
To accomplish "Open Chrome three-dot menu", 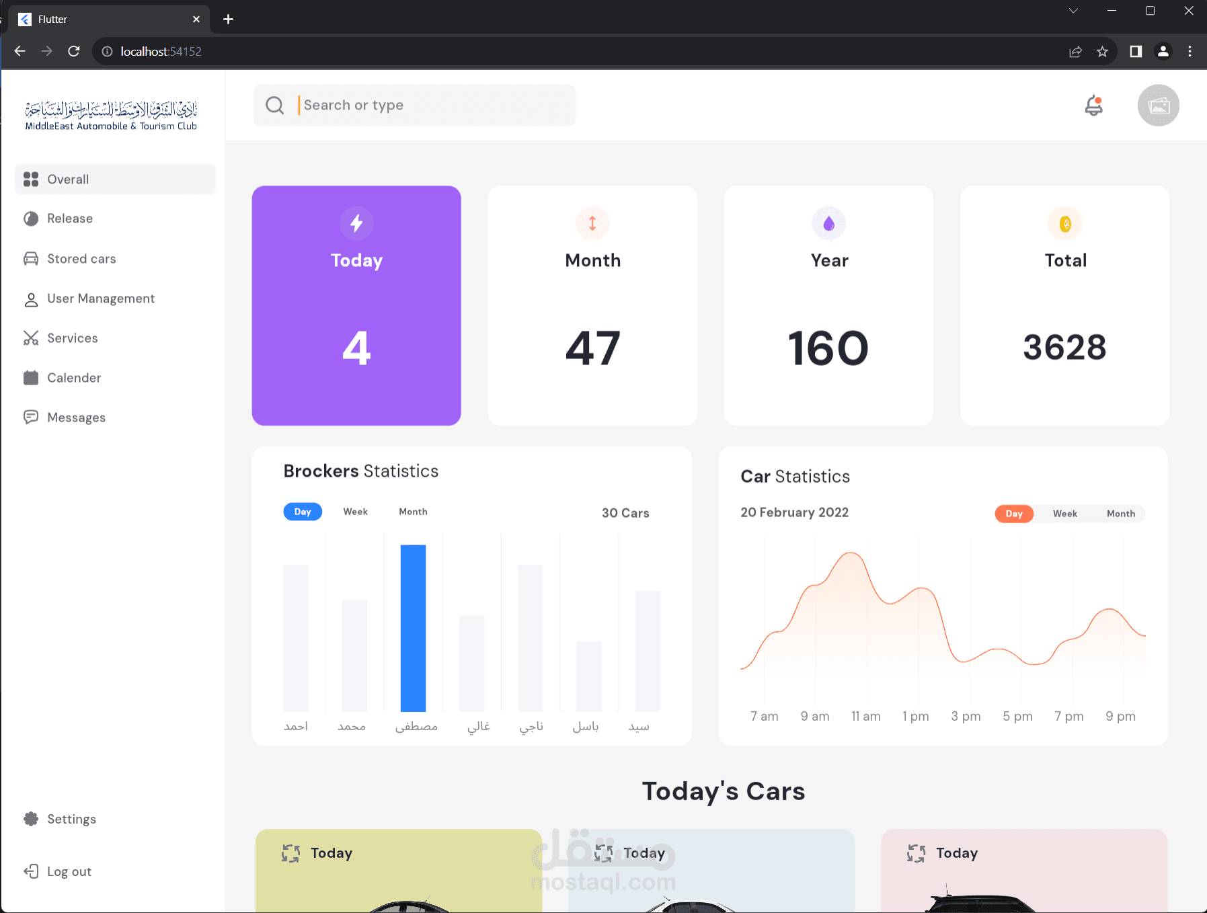I will (x=1190, y=51).
